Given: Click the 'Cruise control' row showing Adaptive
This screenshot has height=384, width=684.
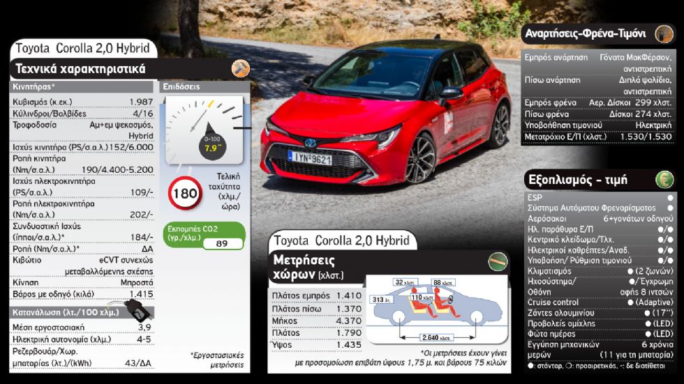Looking at the screenshot, I should 600,302.
